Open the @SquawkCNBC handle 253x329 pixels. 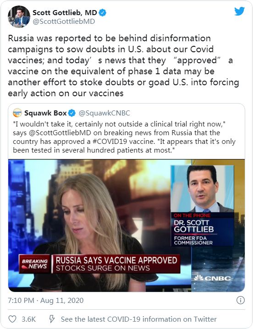tap(104, 113)
